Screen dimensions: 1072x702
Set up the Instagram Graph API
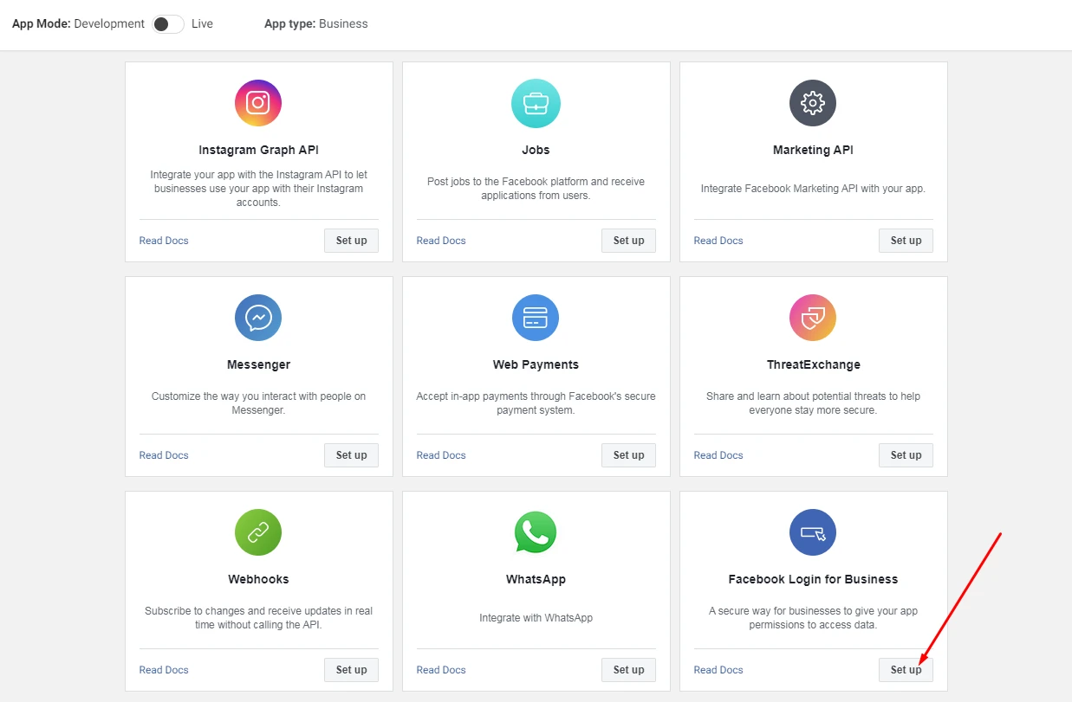(351, 241)
